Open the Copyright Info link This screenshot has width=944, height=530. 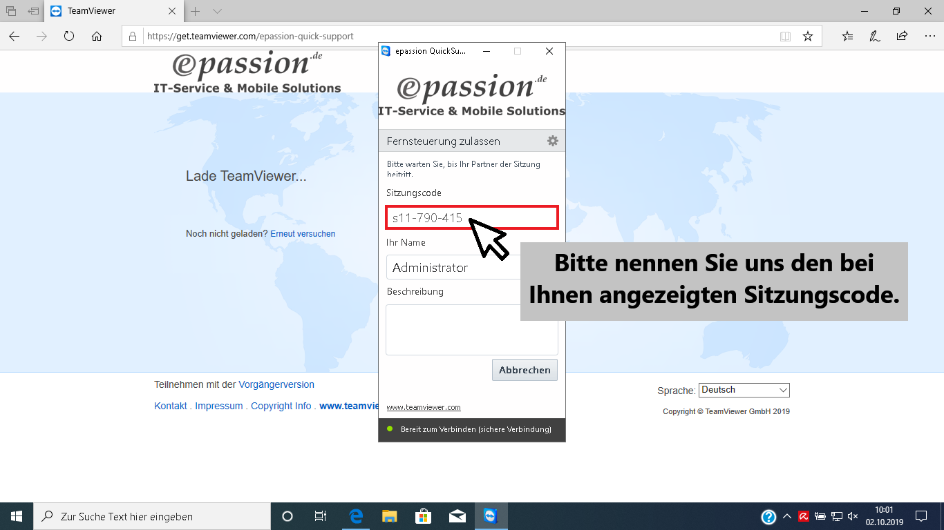click(281, 406)
